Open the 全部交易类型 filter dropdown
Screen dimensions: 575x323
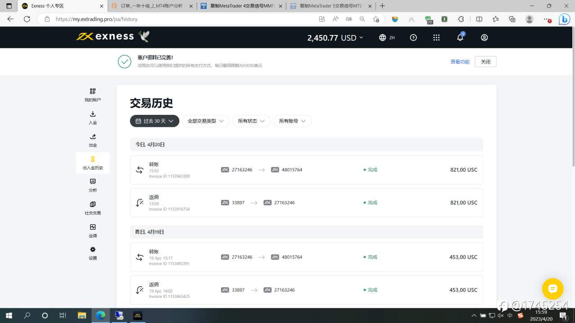click(x=206, y=121)
